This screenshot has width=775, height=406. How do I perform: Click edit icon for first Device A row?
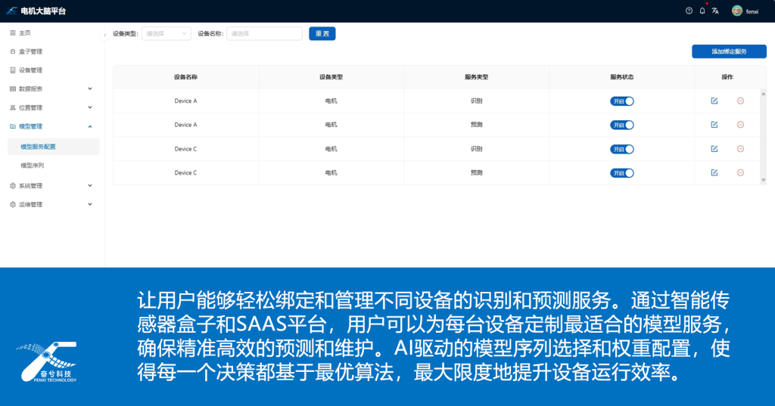tap(714, 101)
